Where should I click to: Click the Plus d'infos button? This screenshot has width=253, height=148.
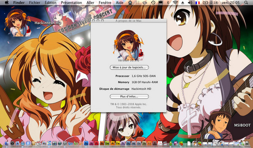(129, 96)
